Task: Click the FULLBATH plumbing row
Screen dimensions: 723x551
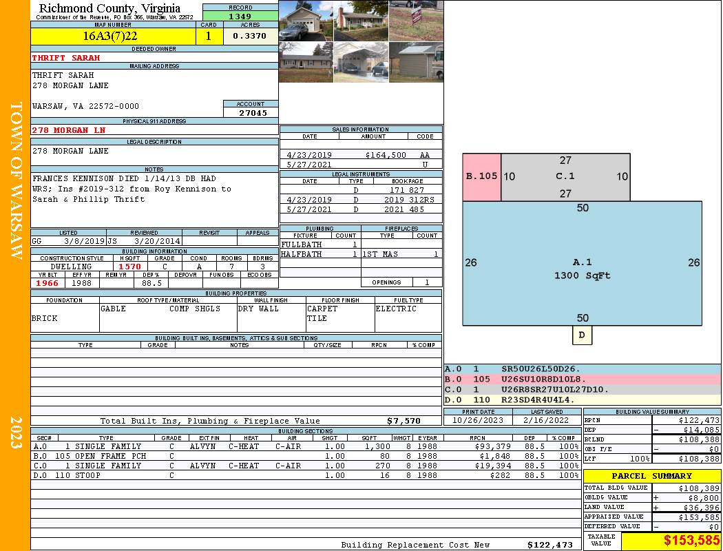Action: coord(320,245)
